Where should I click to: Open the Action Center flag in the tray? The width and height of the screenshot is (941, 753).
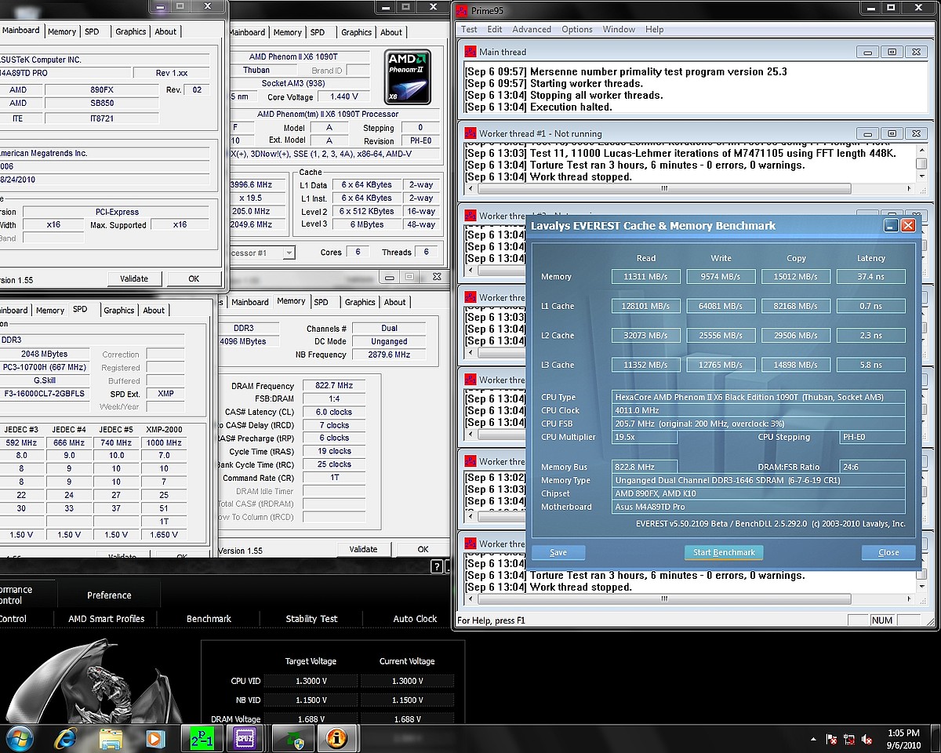point(831,739)
